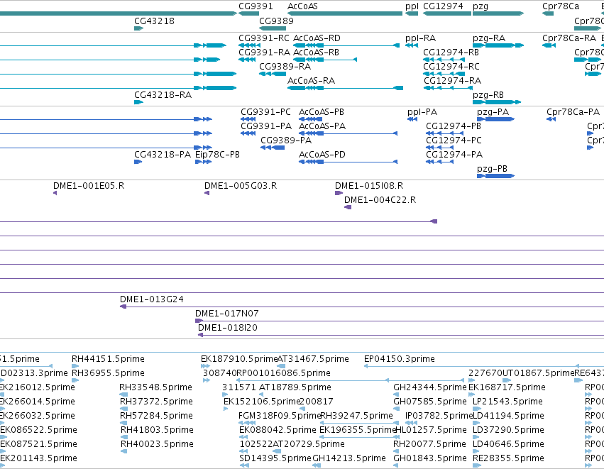Select protein CG9391-PA
Image resolution: width=604 pixels, height=469 pixels.
(x=248, y=133)
